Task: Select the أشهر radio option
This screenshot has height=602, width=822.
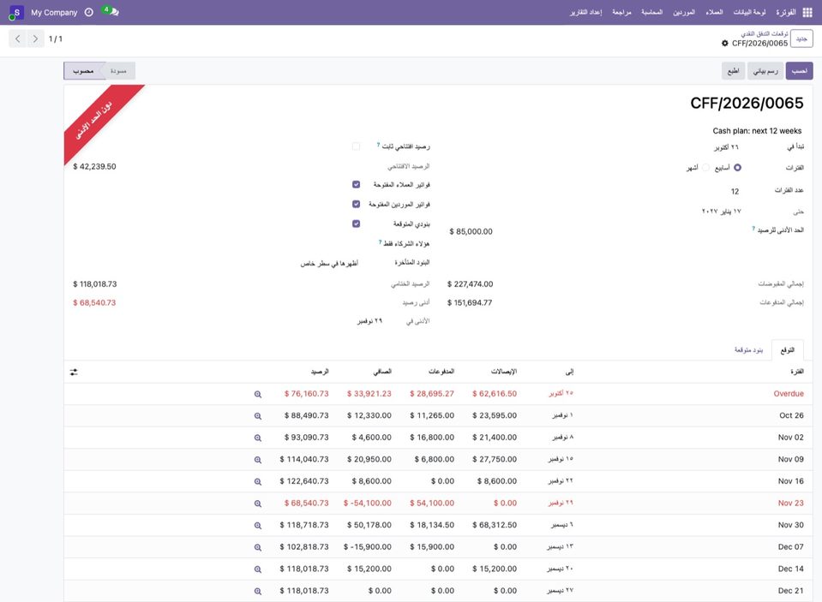Action: coord(705,168)
